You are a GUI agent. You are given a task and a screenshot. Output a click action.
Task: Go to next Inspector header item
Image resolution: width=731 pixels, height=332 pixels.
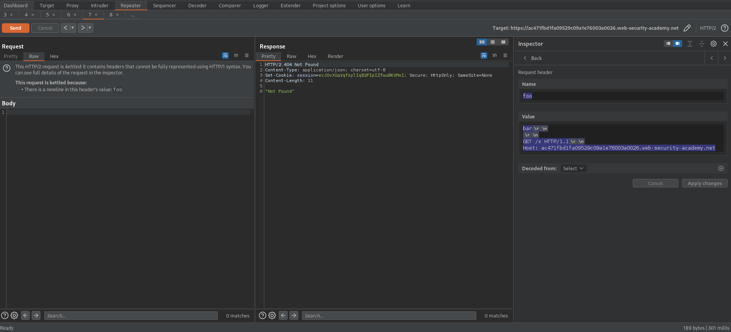(x=725, y=58)
